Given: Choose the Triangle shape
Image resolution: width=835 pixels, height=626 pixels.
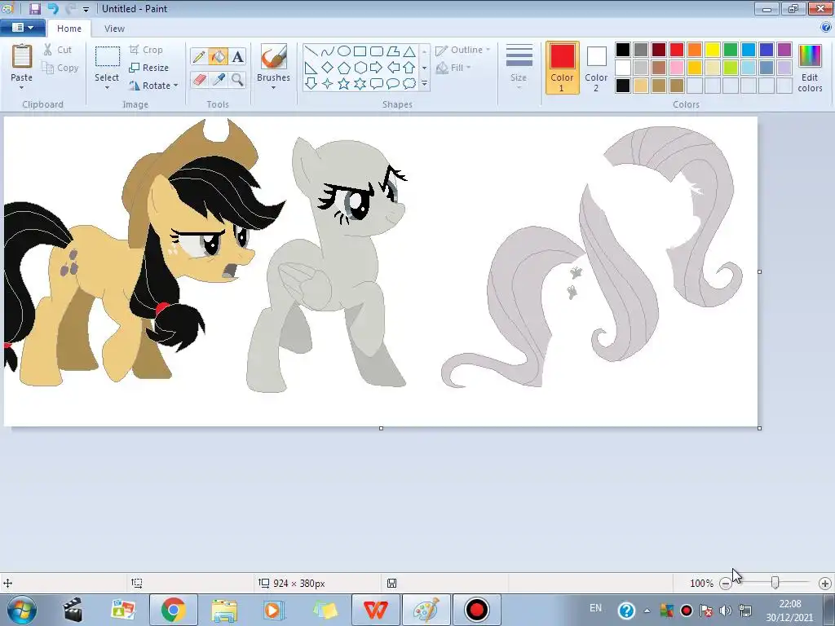Looking at the screenshot, I should click(x=409, y=51).
